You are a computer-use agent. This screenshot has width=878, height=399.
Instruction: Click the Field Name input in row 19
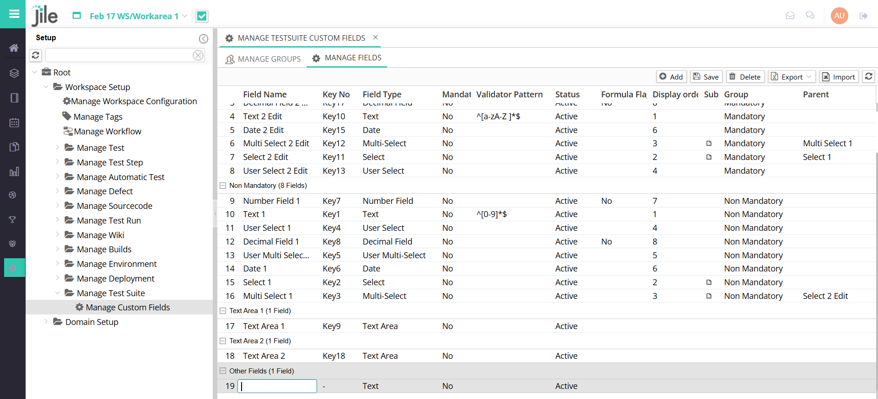click(277, 386)
